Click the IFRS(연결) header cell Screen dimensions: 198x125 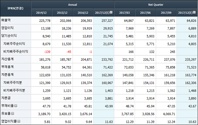tap(16, 8)
